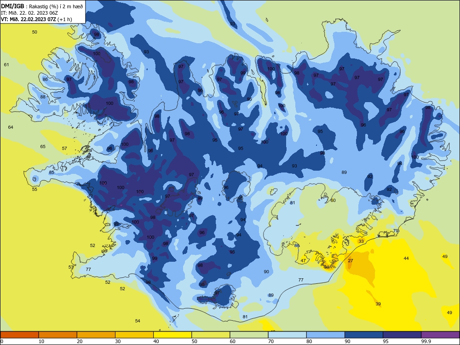
Task: Click the 80–90 medium blue legend swatch
Action: pos(326,335)
